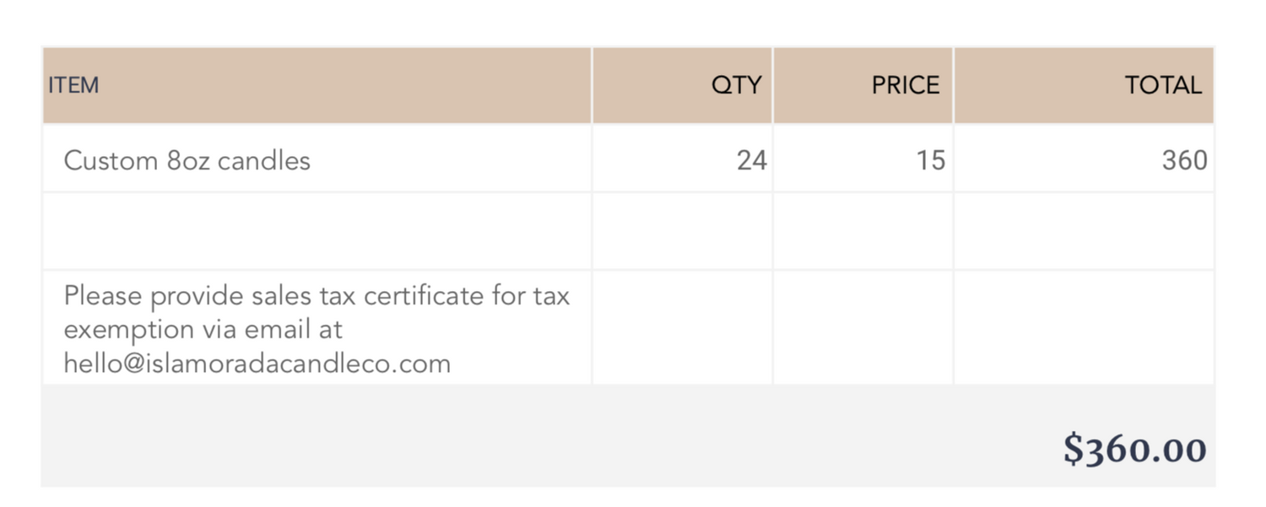This screenshot has height=507, width=1266.
Task: Open the hello@islamoradacandleco.com email address
Action: 257,364
